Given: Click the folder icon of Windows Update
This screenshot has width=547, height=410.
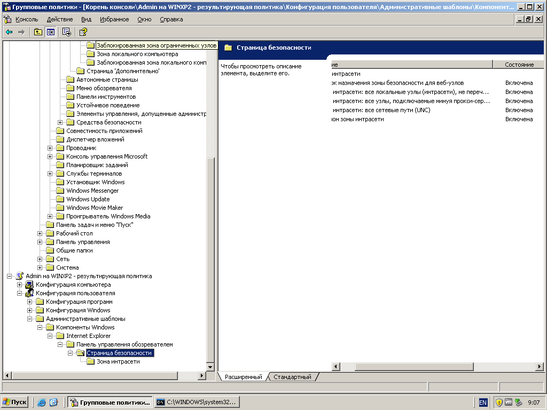Looking at the screenshot, I should tap(60, 199).
